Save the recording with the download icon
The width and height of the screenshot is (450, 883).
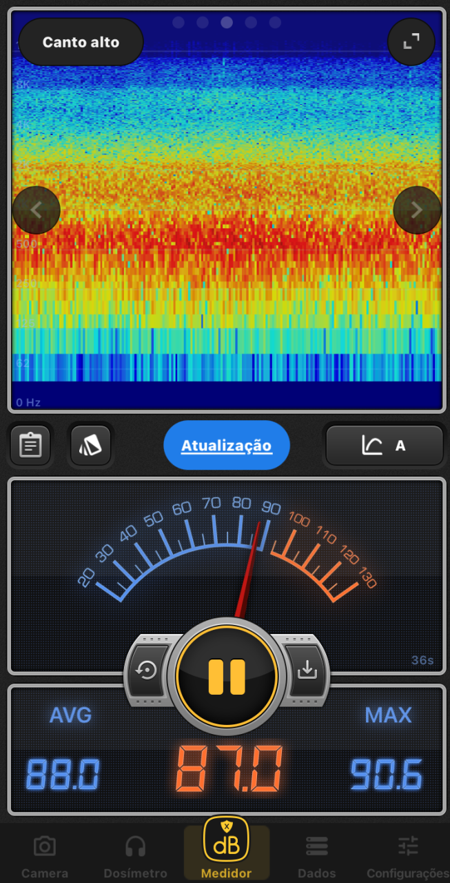[x=306, y=671]
